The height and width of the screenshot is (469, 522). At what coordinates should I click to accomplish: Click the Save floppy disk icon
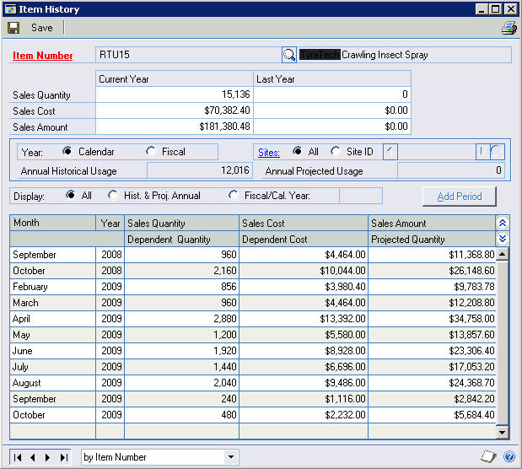(13, 28)
